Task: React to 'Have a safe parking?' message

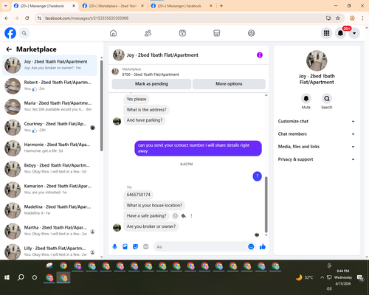Action: (x=175, y=216)
